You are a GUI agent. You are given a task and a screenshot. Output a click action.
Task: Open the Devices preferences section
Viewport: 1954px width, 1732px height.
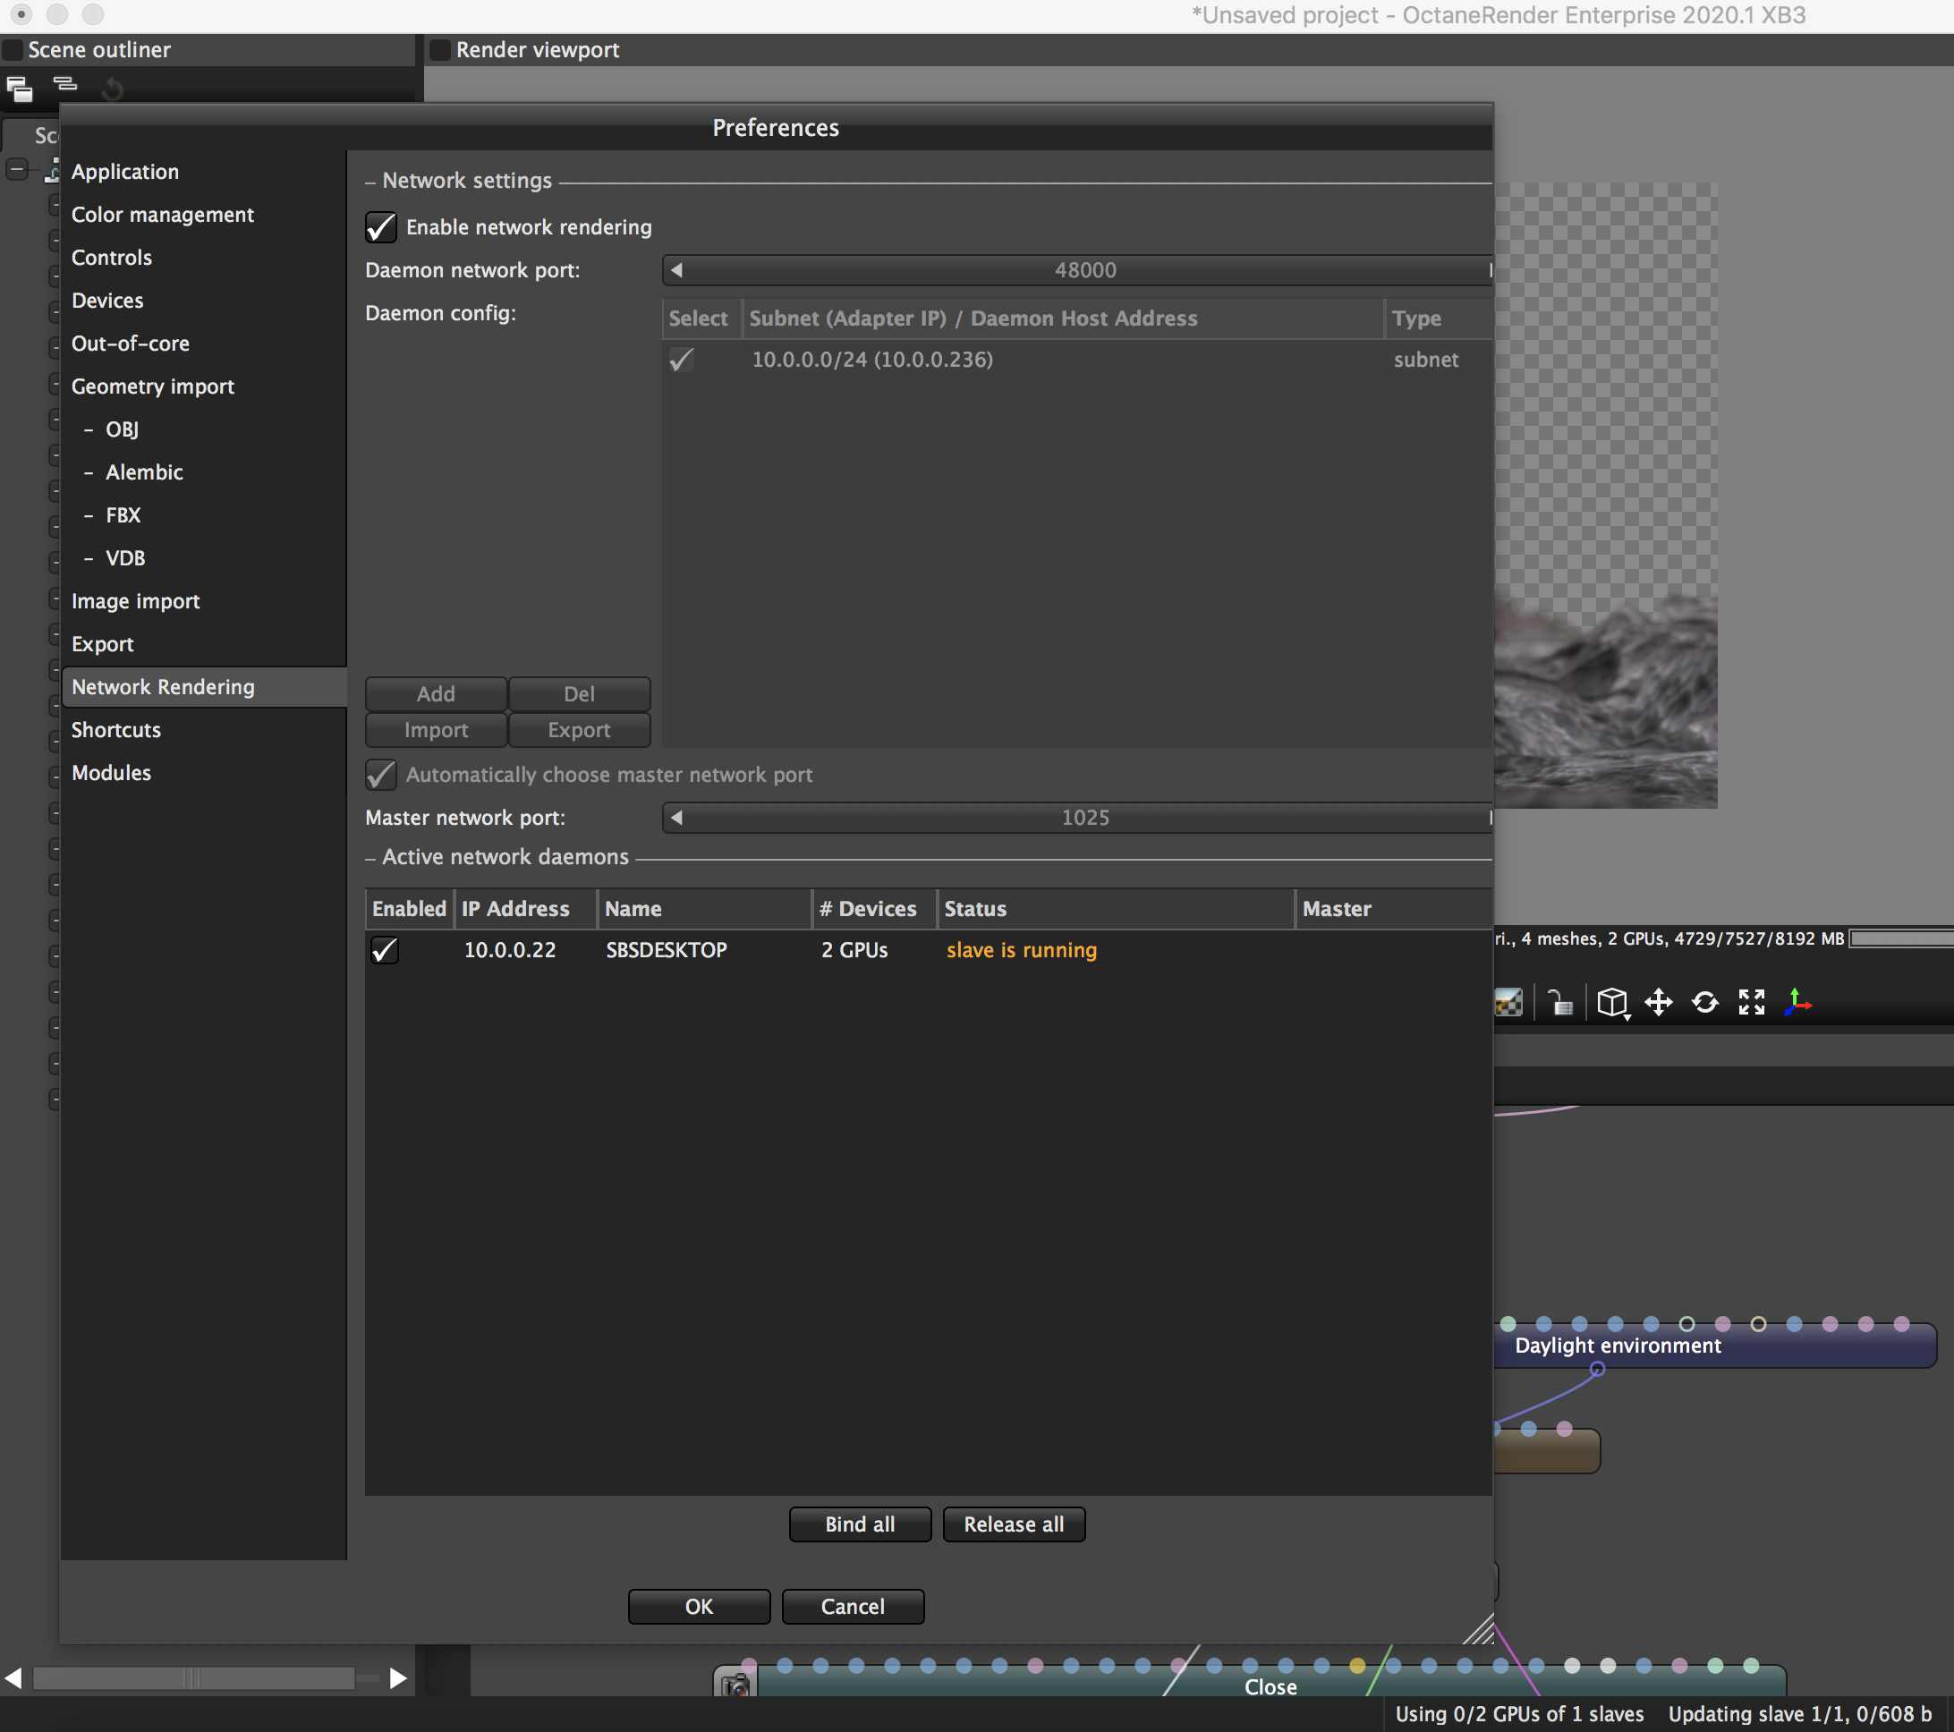107,301
